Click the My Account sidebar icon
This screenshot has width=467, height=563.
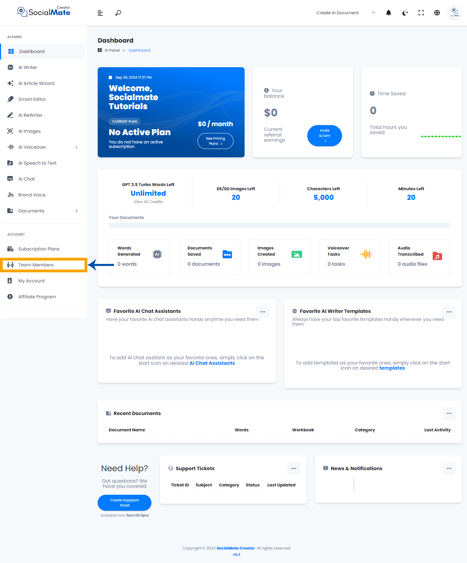[10, 281]
